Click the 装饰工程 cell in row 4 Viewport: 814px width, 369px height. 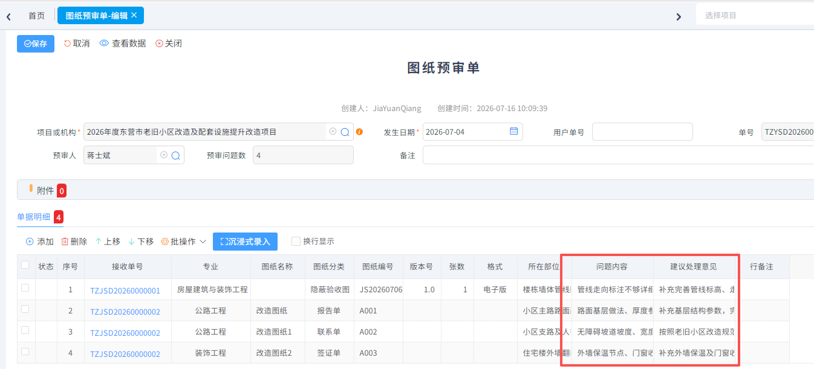coord(210,353)
